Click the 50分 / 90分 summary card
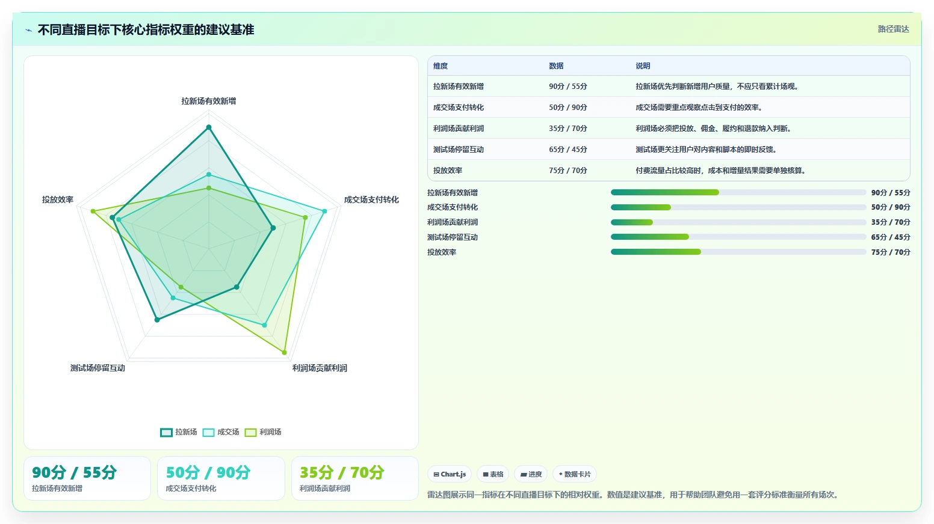This screenshot has width=934, height=524. (x=221, y=478)
